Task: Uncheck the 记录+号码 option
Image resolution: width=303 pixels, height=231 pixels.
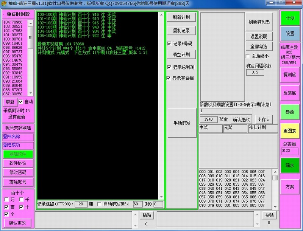Action: tap(169, 44)
